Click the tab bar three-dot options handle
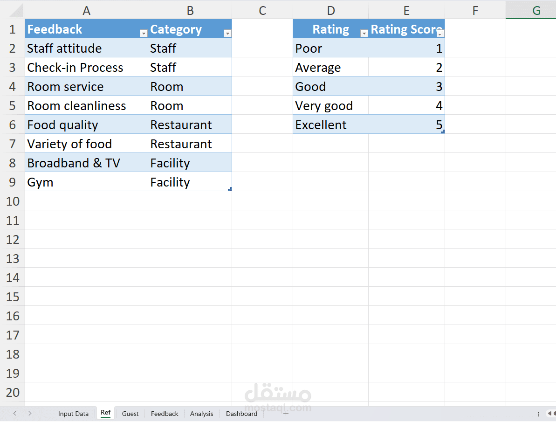556x422 pixels. 538,414
